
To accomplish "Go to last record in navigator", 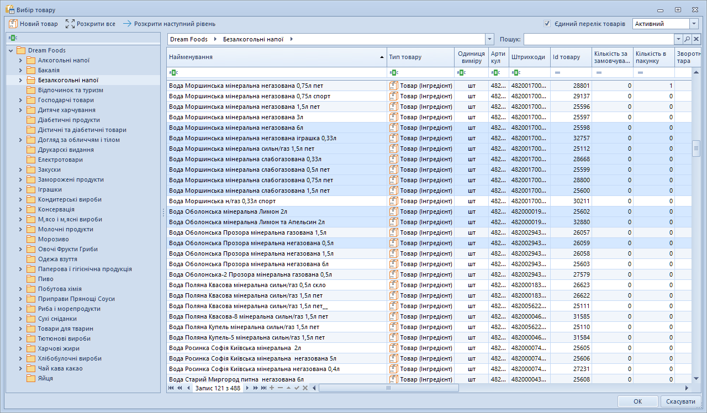I will (x=263, y=388).
